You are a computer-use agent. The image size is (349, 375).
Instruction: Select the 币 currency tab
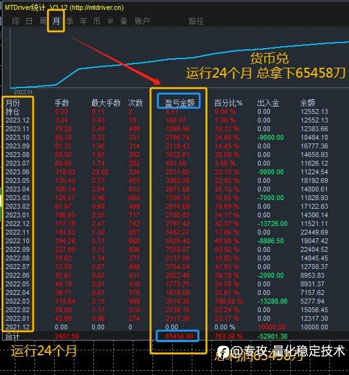point(96,21)
